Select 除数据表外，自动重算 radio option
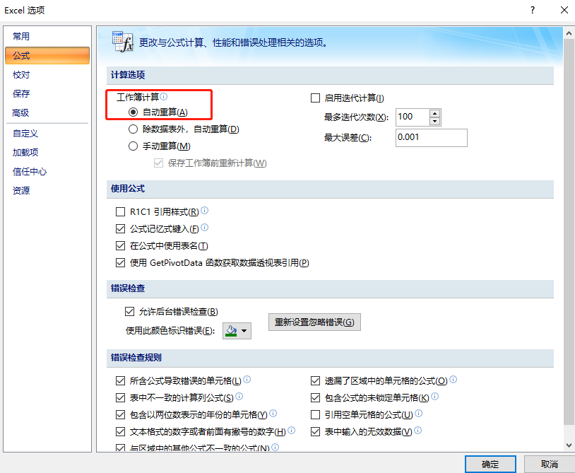The image size is (575, 473). pyautogui.click(x=133, y=129)
